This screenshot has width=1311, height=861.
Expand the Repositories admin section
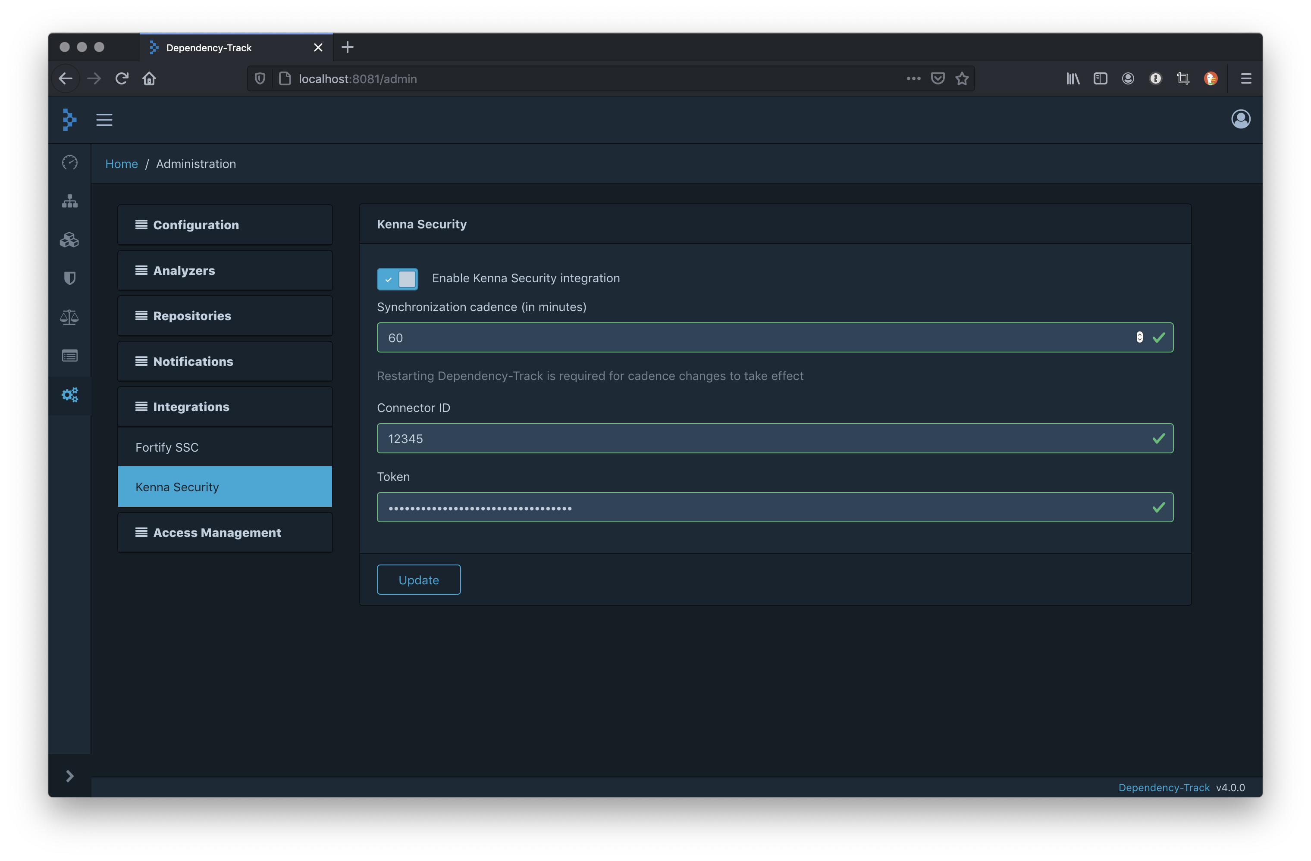[x=225, y=315]
